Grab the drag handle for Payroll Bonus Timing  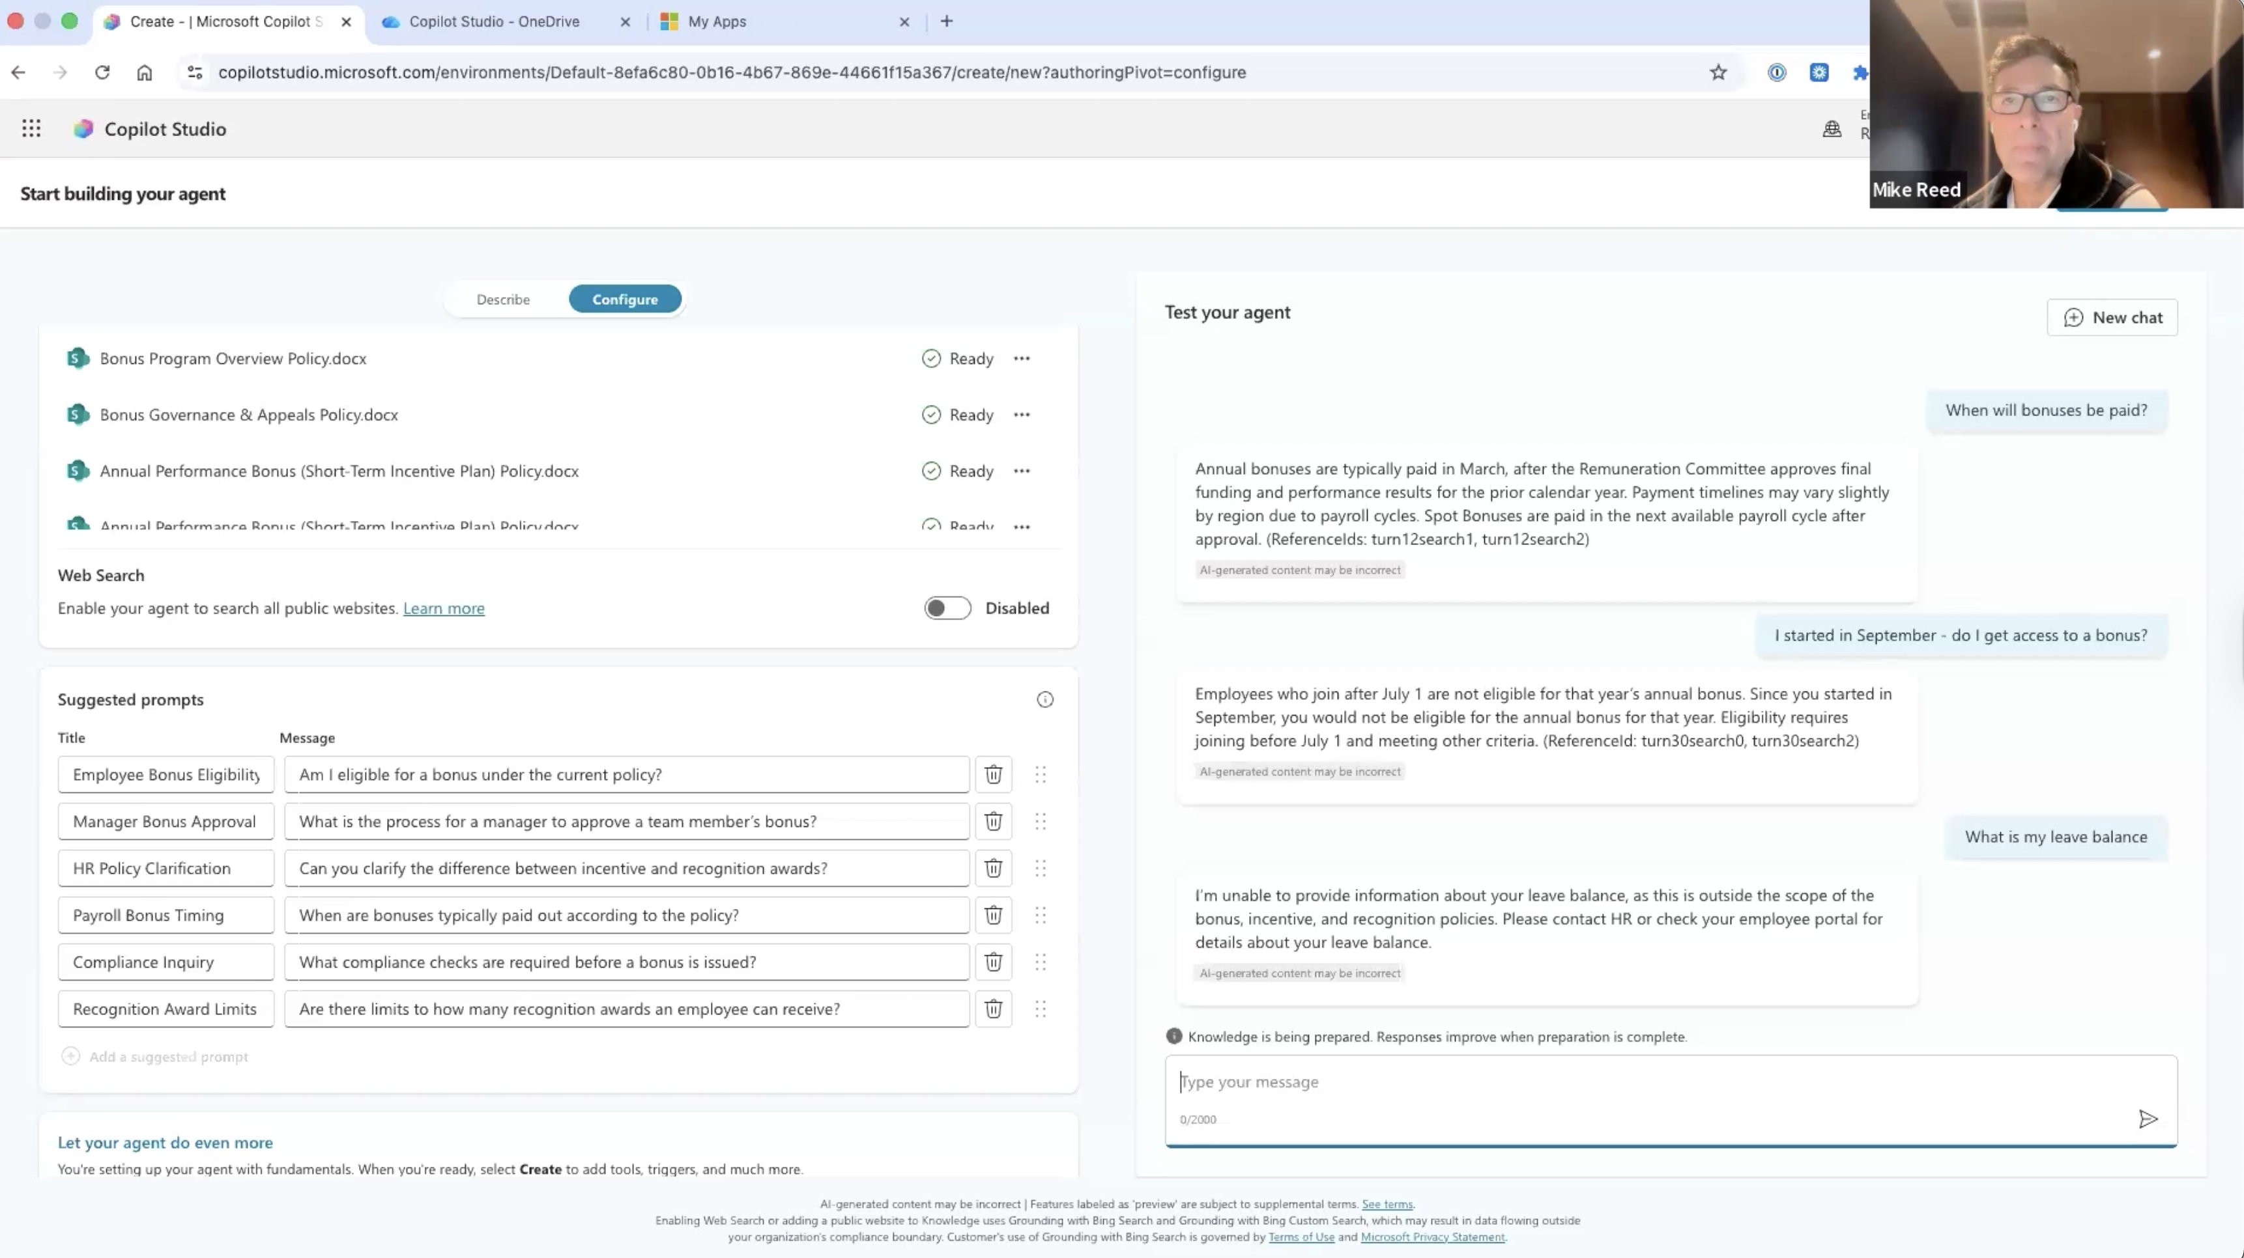1040,915
